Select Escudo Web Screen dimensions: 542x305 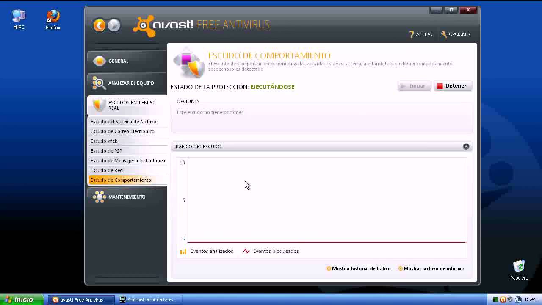[x=128, y=141]
